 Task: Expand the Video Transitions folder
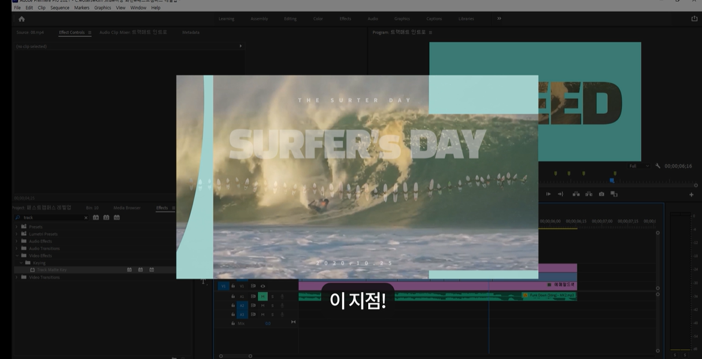[16, 277]
